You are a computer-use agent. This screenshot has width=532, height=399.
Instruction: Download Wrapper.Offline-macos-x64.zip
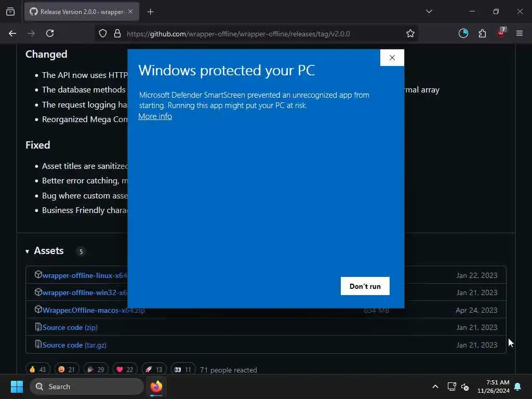[x=94, y=310]
